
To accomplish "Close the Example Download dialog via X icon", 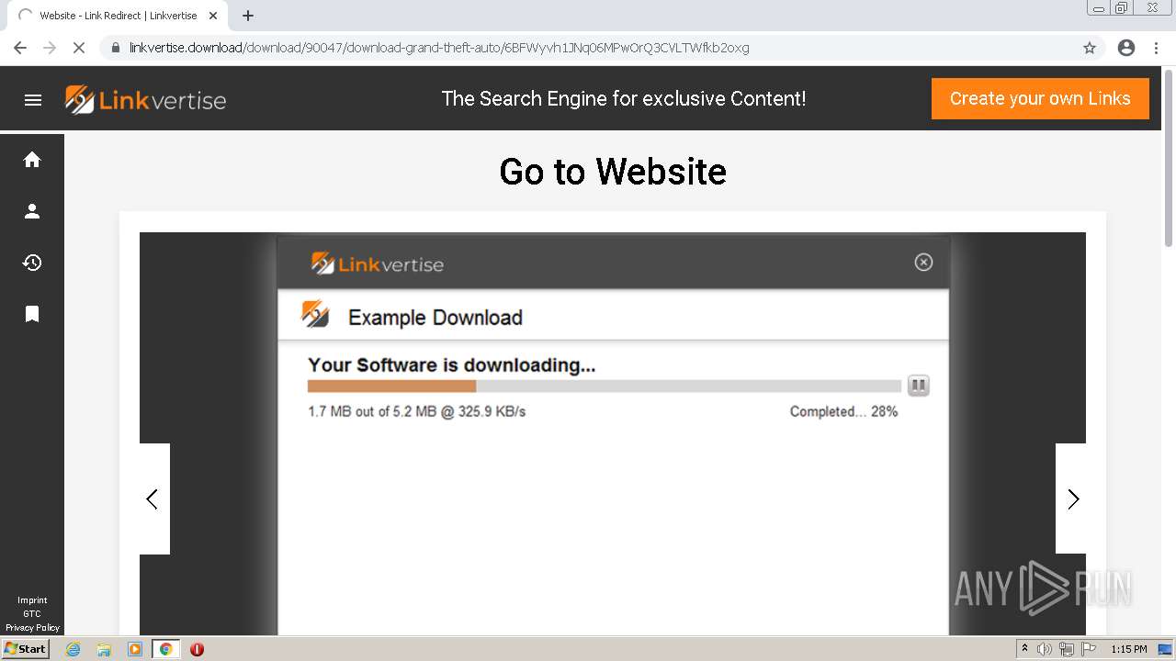I will [923, 263].
